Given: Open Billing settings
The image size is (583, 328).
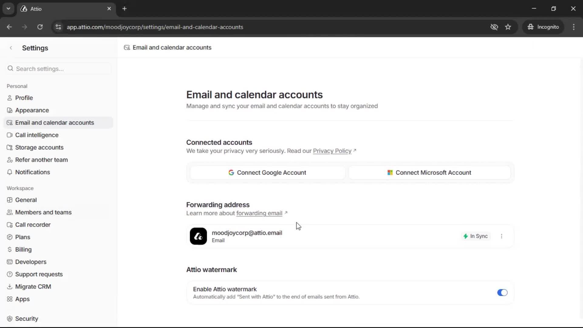Looking at the screenshot, I should pyautogui.click(x=23, y=249).
